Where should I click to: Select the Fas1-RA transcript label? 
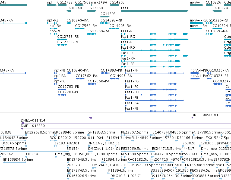(x=128, y=58)
